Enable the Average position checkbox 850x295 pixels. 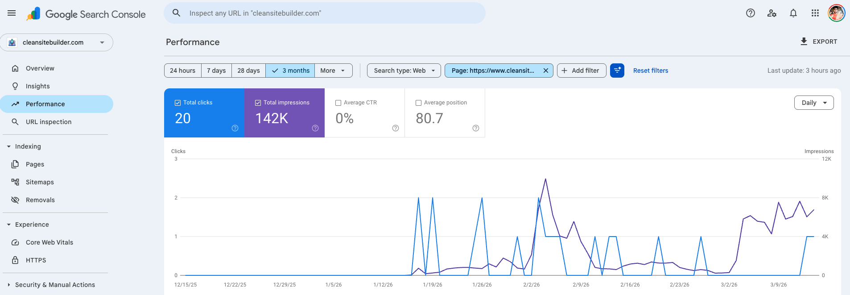click(x=418, y=103)
